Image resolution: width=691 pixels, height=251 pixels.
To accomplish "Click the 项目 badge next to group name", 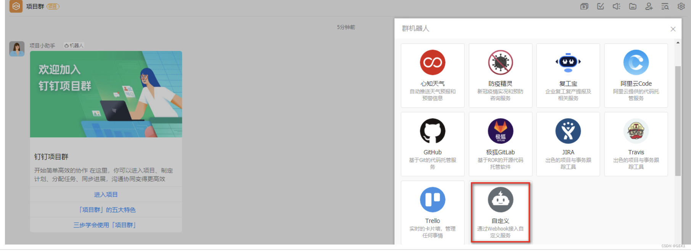I will pyautogui.click(x=53, y=6).
